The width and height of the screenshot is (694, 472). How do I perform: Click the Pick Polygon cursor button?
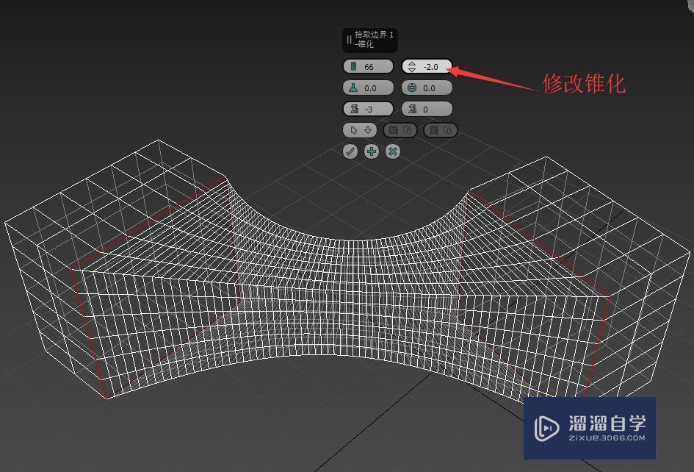tap(360, 130)
